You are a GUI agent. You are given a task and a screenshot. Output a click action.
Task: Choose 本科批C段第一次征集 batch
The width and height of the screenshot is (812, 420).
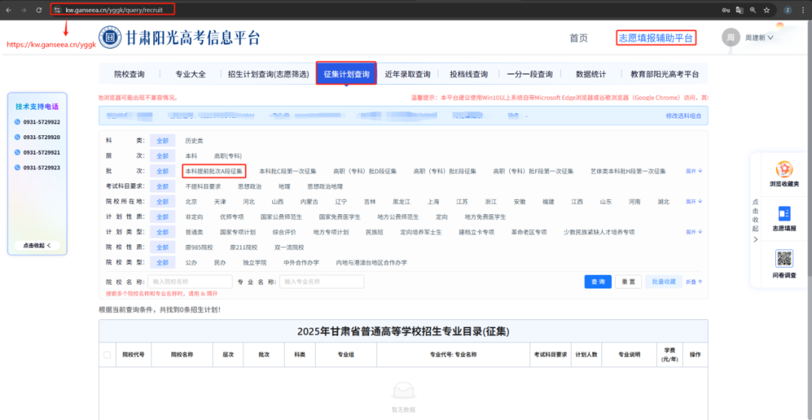[287, 171]
